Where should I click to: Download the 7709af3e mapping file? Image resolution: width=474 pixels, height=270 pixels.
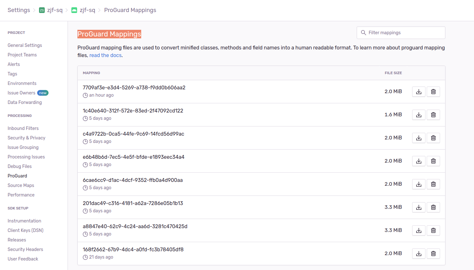[418, 92]
